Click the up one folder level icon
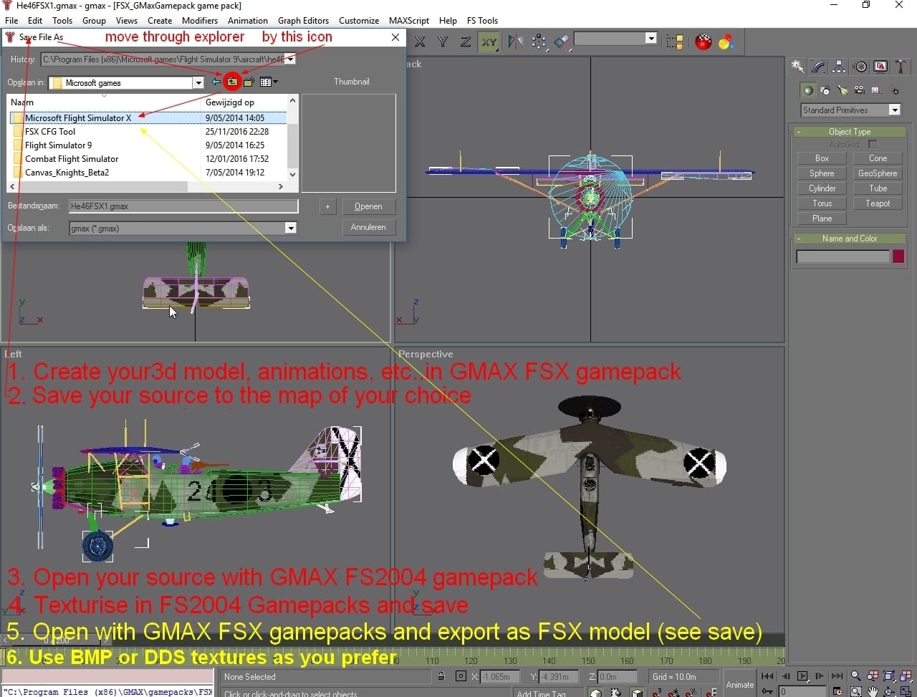917x697 pixels. coord(232,82)
